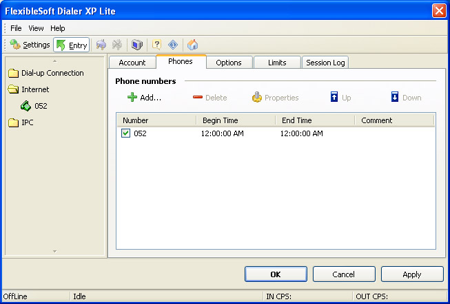Sort by Number column header
The width and height of the screenshot is (450, 304).
[156, 120]
